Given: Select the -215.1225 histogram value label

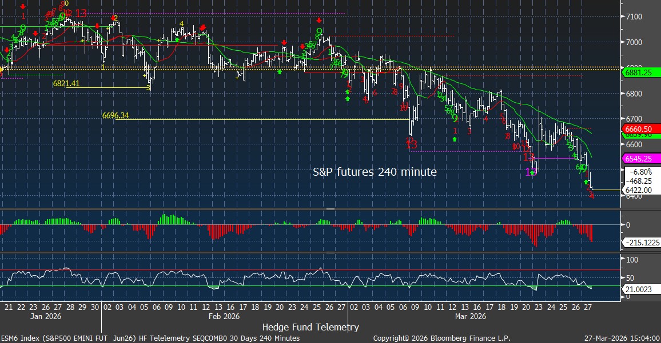Looking at the screenshot, I should (642, 243).
